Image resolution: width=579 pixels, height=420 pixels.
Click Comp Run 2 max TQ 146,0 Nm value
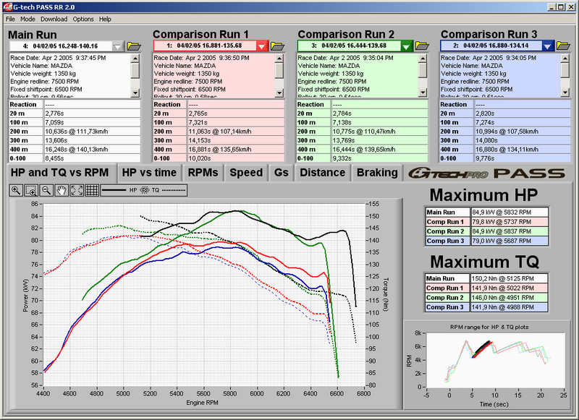pos(510,298)
